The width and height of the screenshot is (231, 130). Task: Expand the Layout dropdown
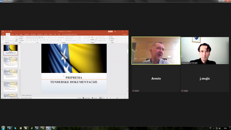coord(22,37)
